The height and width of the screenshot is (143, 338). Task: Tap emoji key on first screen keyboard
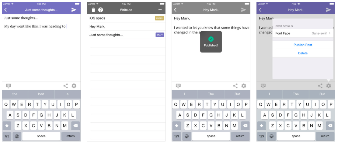[x=17, y=136]
